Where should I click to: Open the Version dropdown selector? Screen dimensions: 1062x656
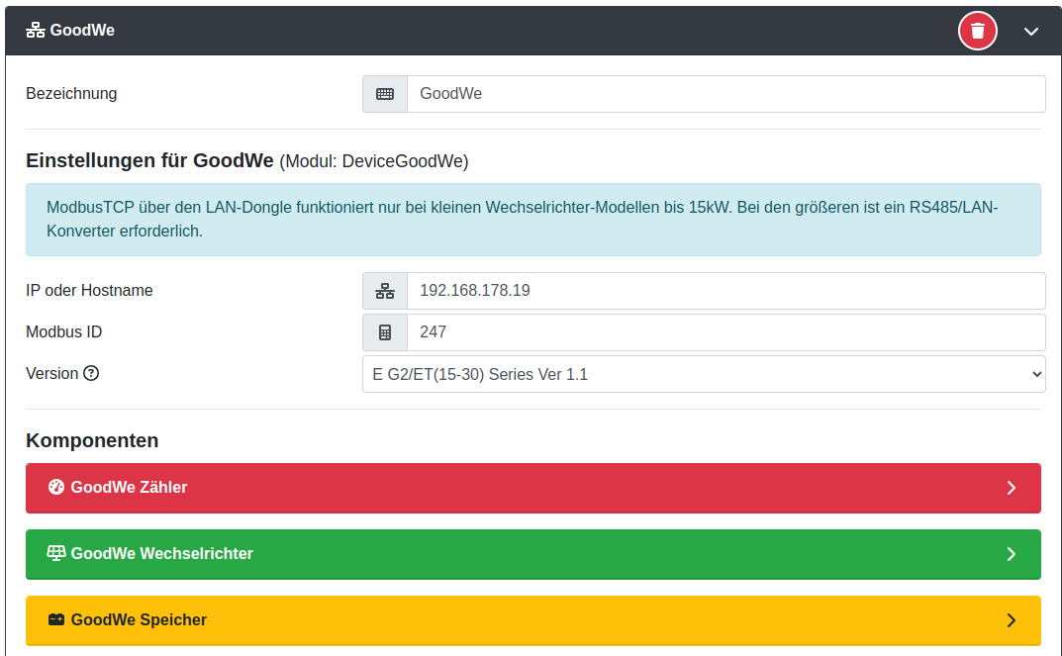point(704,374)
